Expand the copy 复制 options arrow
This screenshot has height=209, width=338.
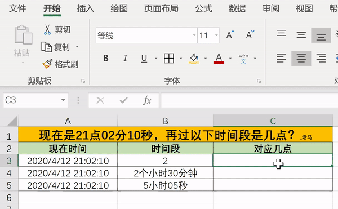coord(77,47)
